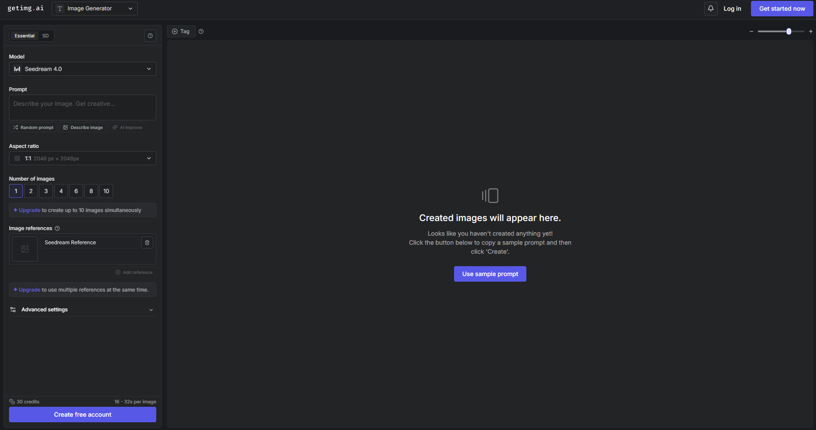Click the help icon next to Tag
This screenshot has width=816, height=430.
pyautogui.click(x=201, y=31)
